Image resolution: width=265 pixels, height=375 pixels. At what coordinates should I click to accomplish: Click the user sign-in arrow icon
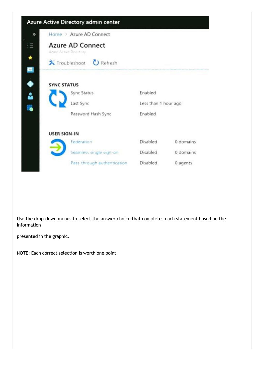pos(58,147)
